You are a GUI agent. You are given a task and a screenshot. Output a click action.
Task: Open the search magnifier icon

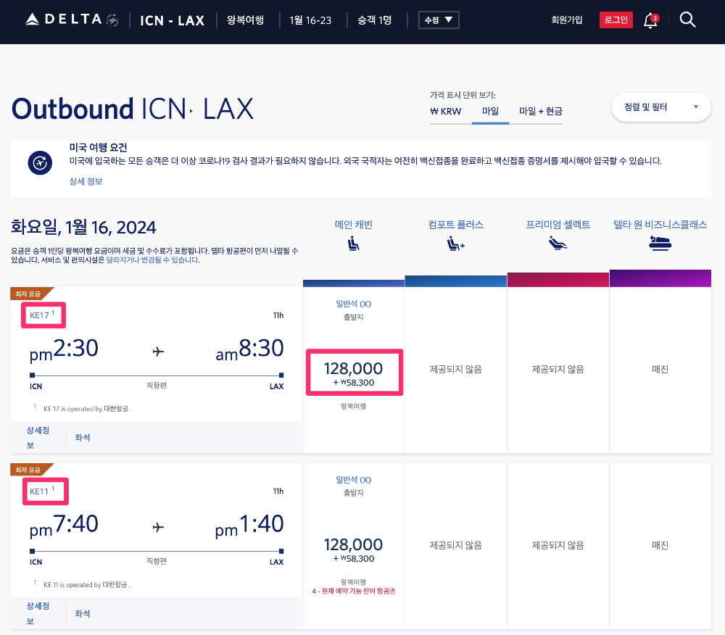pyautogui.click(x=687, y=20)
